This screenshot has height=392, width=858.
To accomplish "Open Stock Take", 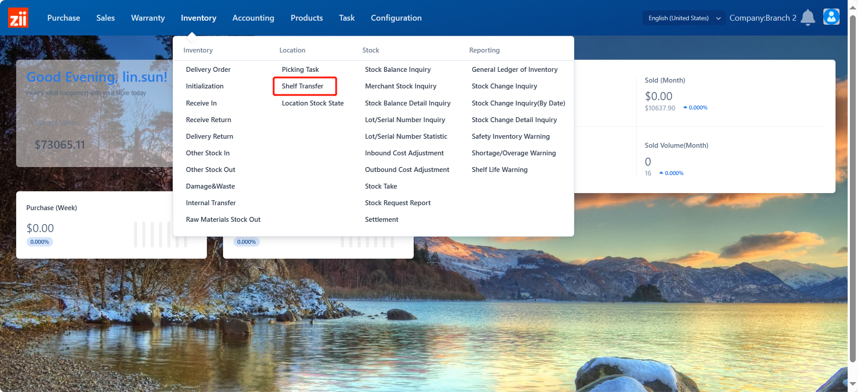I will pyautogui.click(x=381, y=186).
